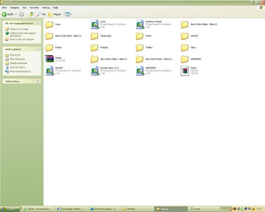Collapse the Fil- och mappaktiviteter panel
265x212 pixels.
[x=38, y=23]
